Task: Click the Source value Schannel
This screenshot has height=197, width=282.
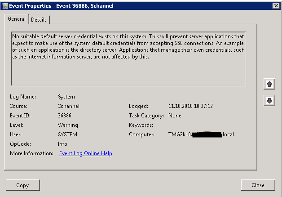Action: [x=69, y=106]
